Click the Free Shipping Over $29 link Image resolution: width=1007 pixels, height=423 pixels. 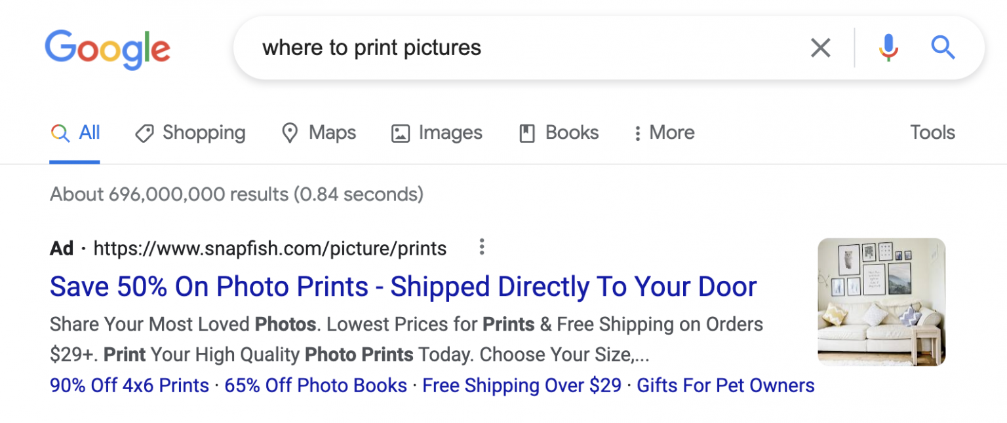tap(521, 385)
